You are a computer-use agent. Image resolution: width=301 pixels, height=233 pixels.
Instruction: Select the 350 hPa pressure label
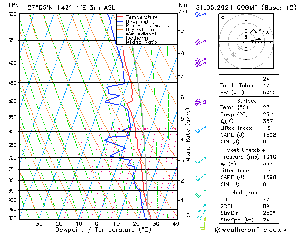[13, 41]
